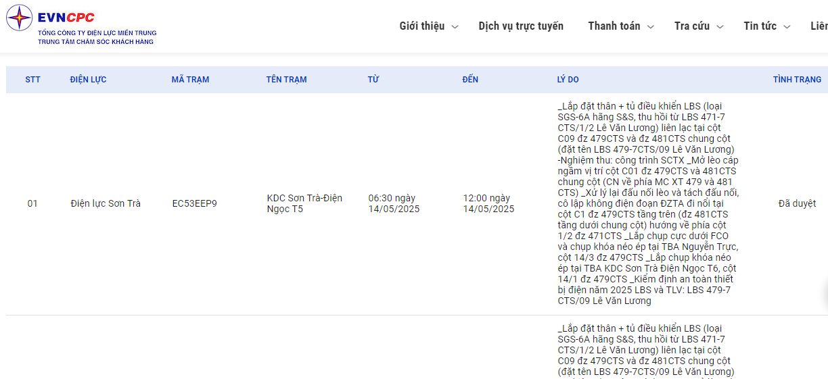The width and height of the screenshot is (828, 379).
Task: Click the Điện lực Sơn Trà cell
Action: [106, 203]
